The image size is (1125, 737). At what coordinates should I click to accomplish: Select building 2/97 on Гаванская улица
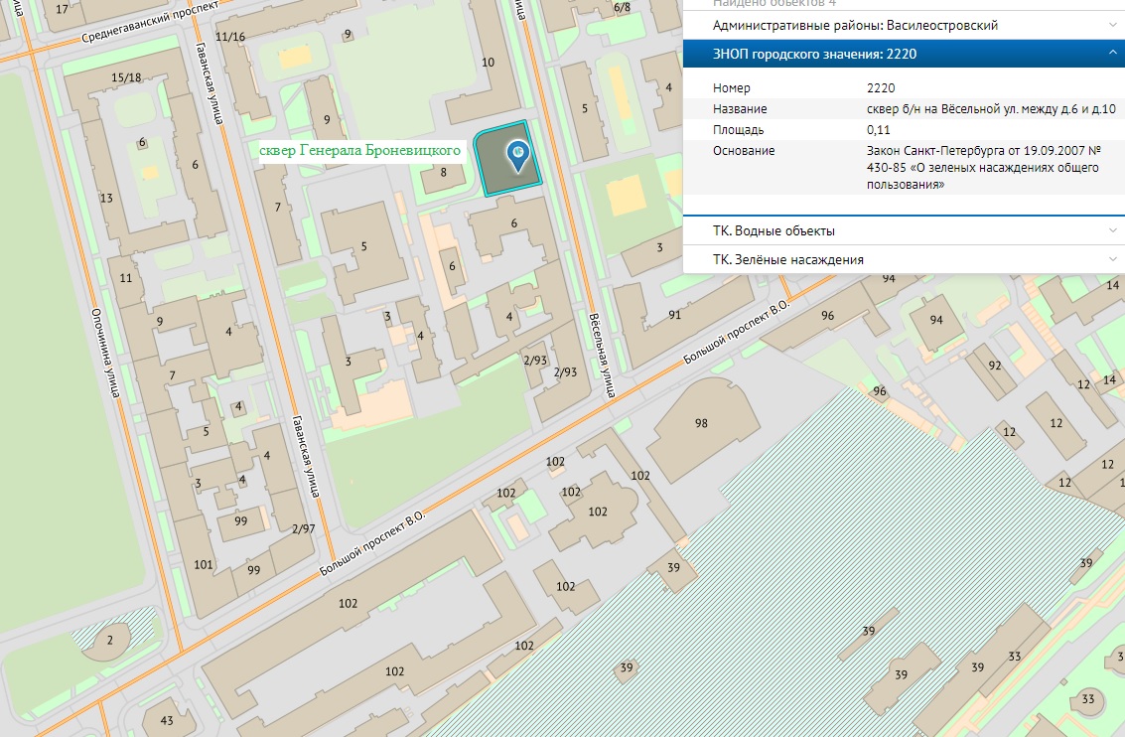303,528
